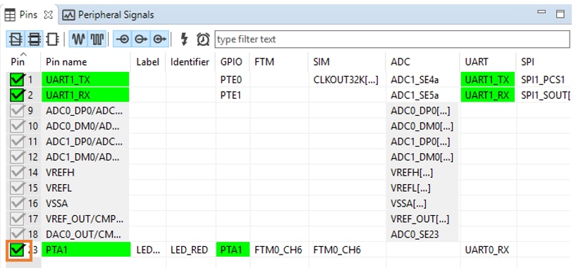
Task: Focus the type filter text field
Action: click(x=392, y=39)
